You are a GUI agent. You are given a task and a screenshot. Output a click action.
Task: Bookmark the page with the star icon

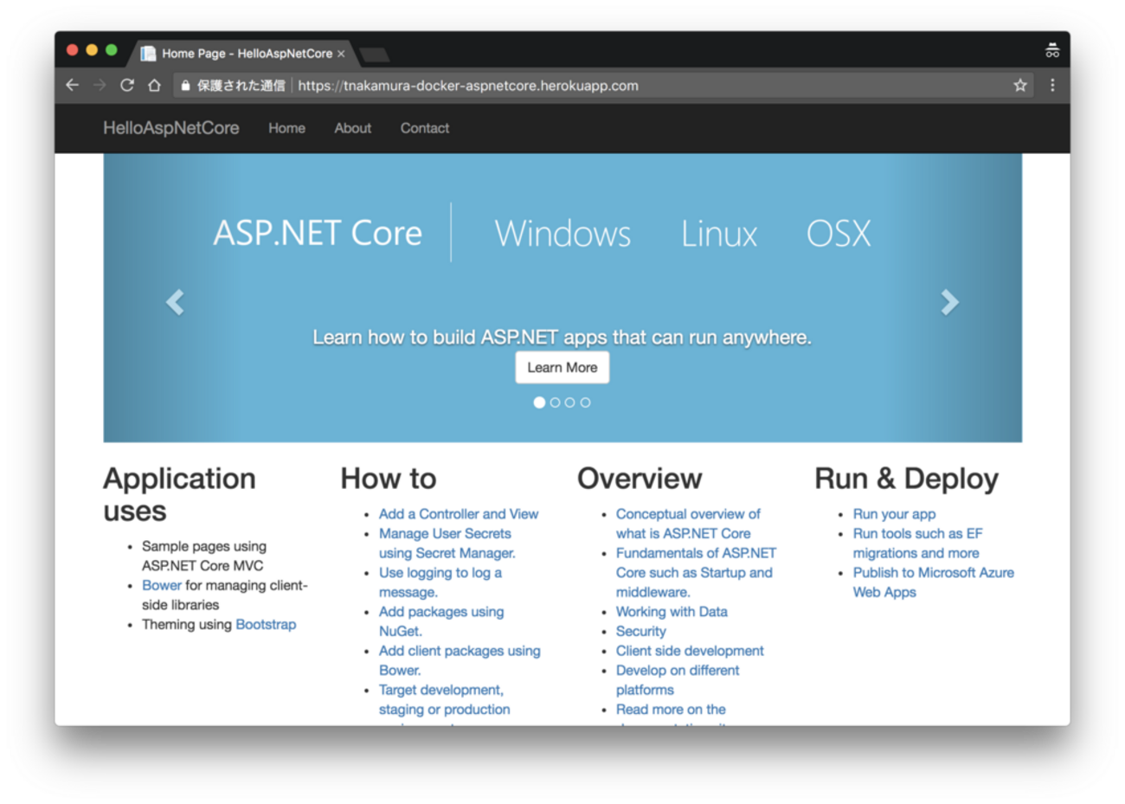pos(1020,85)
